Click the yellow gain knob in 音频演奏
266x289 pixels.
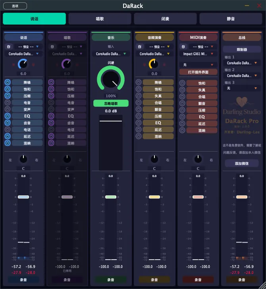click(x=154, y=64)
